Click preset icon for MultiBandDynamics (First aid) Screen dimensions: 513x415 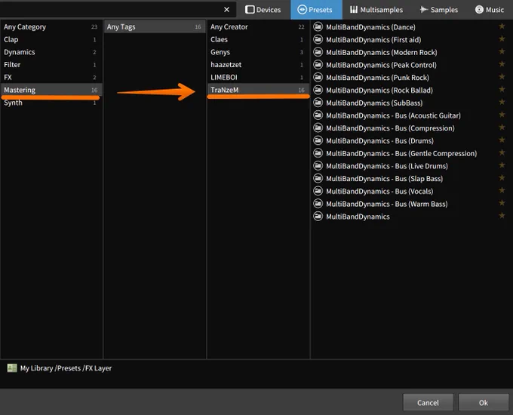pos(318,39)
